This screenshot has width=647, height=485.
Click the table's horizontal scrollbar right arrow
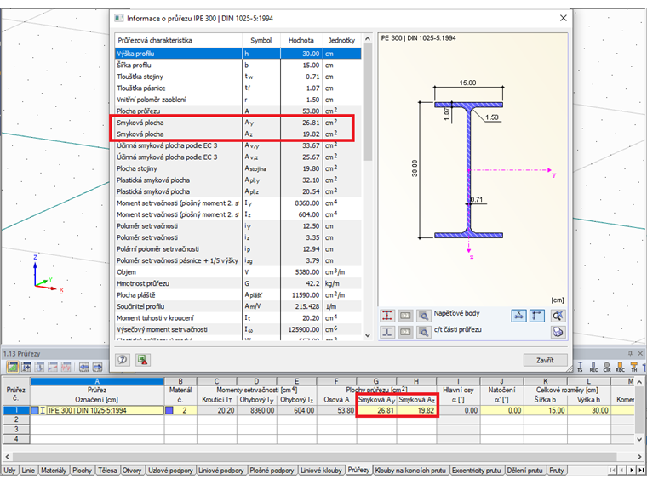639,457
